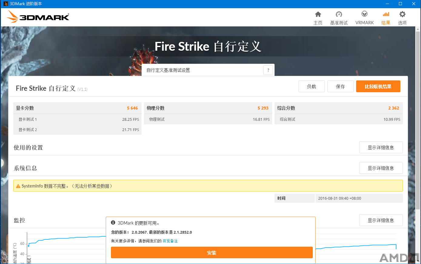
Task: Close the 3DMark window
Action: 414,4
